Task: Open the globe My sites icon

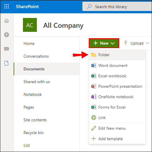Action: click(6, 35)
